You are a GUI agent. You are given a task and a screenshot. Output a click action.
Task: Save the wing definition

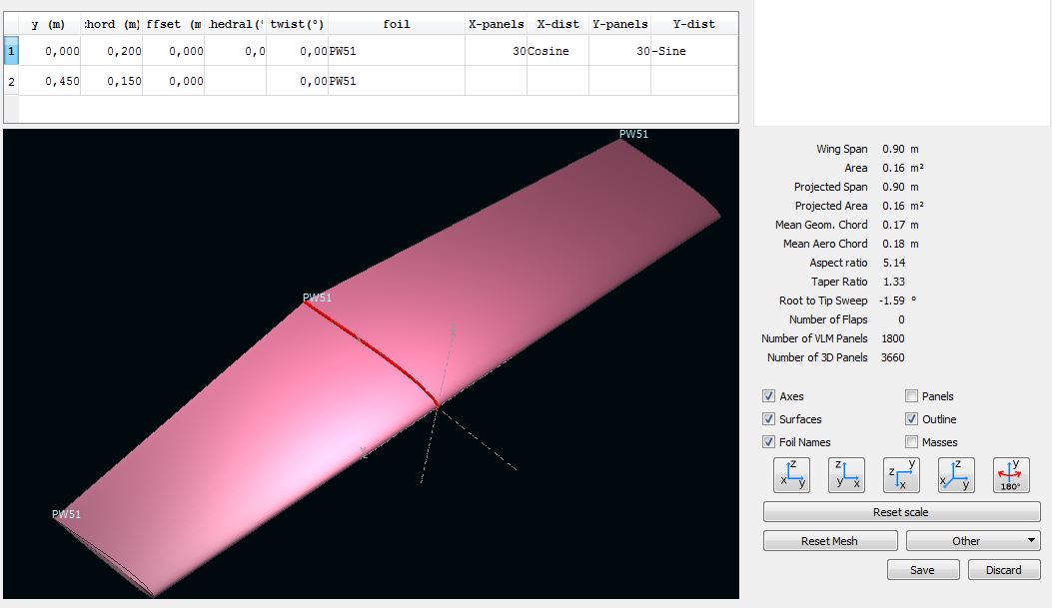922,570
